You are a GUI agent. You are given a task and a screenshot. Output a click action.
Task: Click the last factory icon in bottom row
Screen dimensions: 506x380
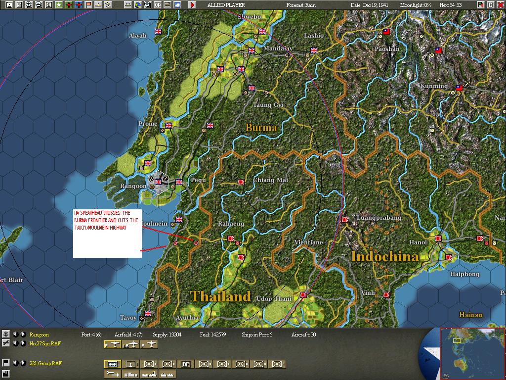tap(167, 374)
